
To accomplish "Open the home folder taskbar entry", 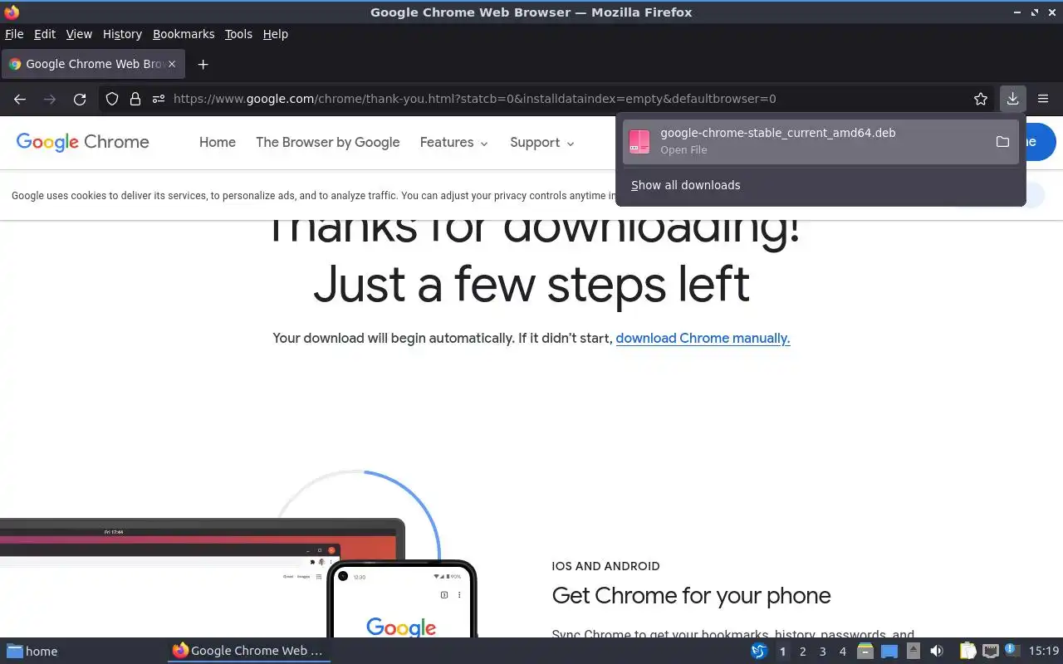I will (33, 652).
